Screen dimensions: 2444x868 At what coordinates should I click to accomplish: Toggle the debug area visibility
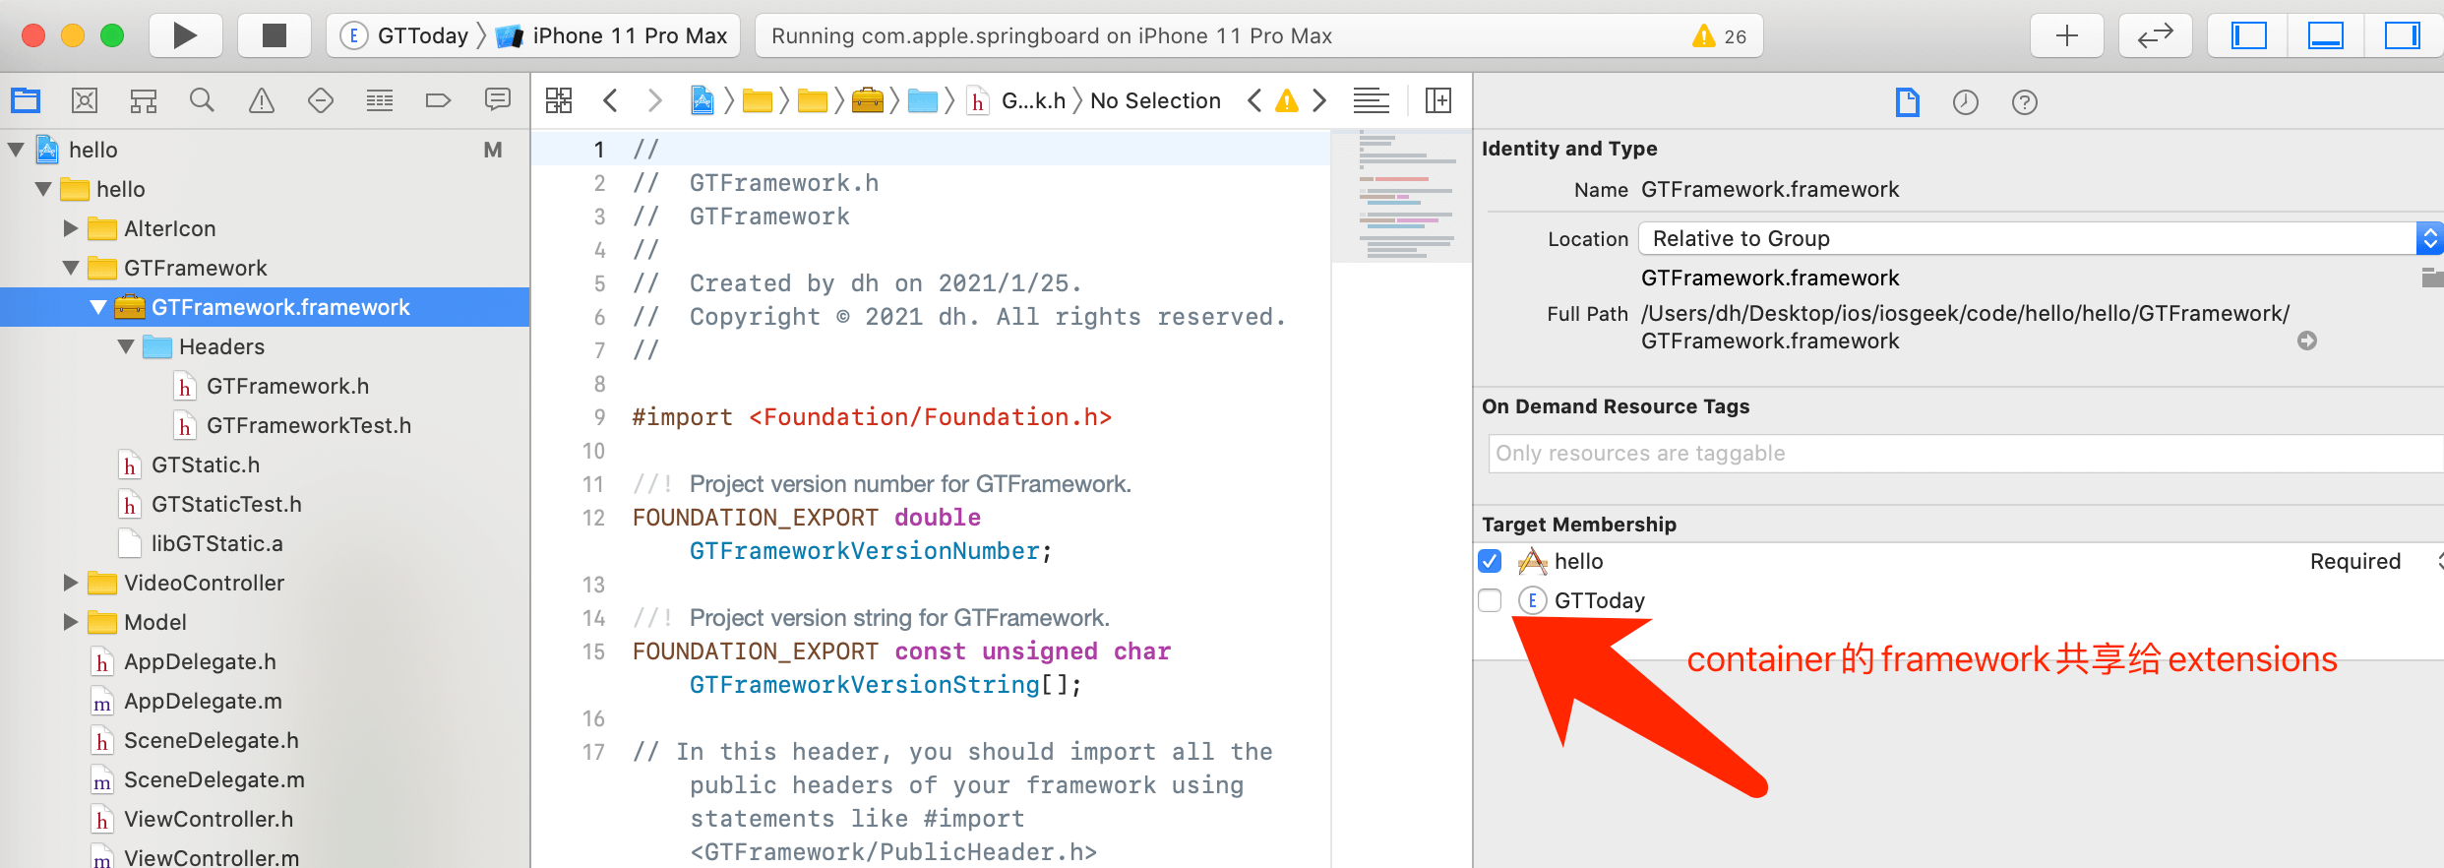2325,36
